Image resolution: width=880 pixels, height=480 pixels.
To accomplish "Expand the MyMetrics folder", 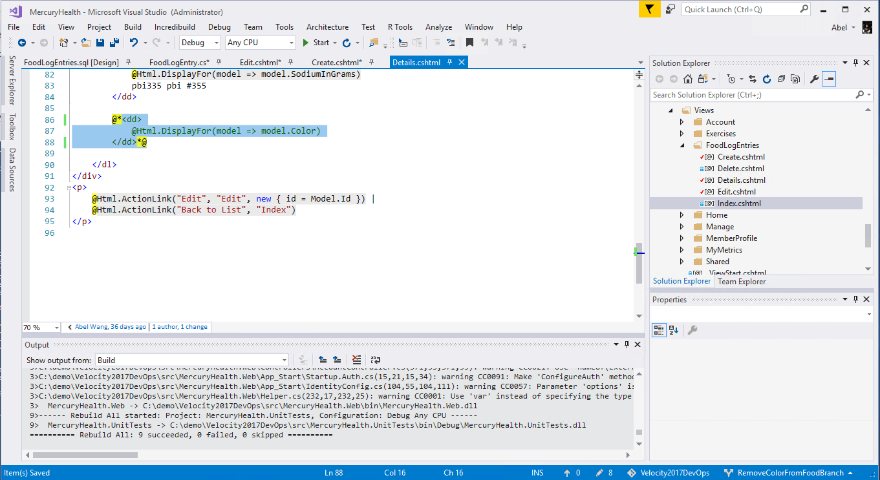I will pyautogui.click(x=681, y=250).
